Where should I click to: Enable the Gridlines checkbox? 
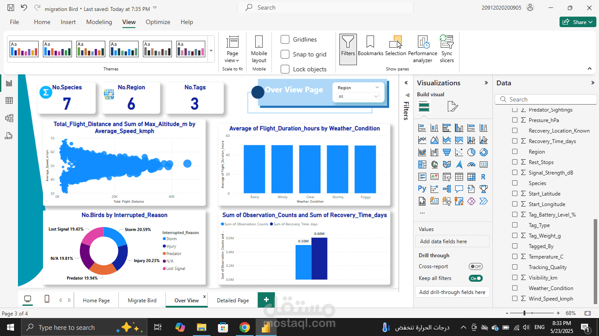(x=285, y=39)
